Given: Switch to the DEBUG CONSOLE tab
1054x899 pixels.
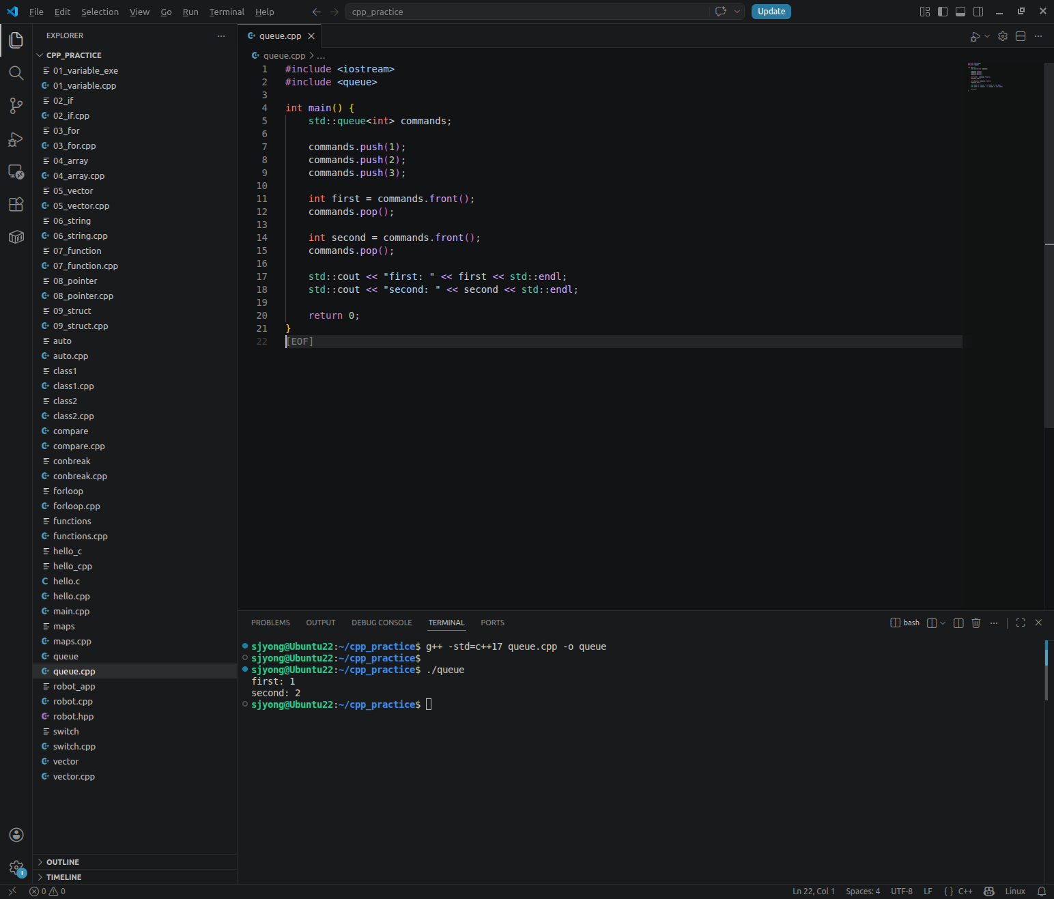Looking at the screenshot, I should [382, 623].
